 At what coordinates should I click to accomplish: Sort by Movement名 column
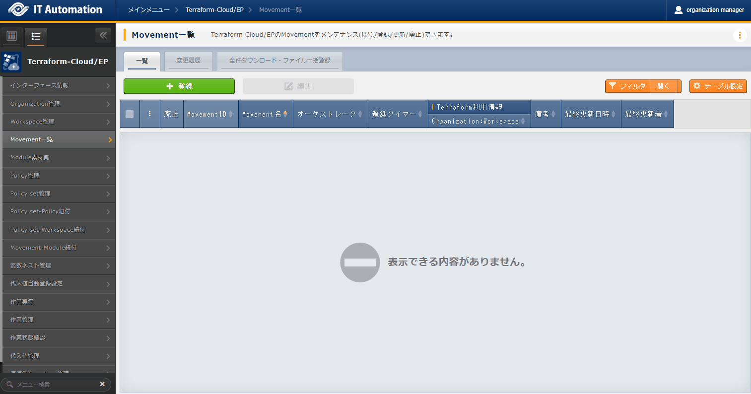265,114
